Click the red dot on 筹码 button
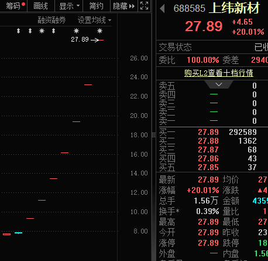Viewport: 268px width, 261px height. 23,4
